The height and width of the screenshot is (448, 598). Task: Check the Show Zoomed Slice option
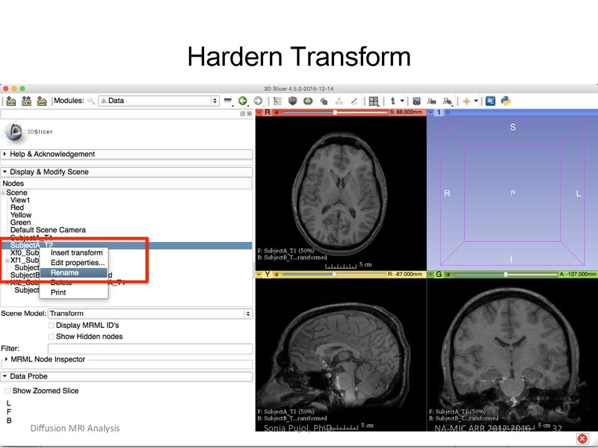(x=8, y=391)
